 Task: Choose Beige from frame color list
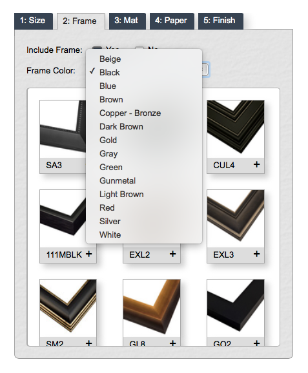click(x=144, y=59)
